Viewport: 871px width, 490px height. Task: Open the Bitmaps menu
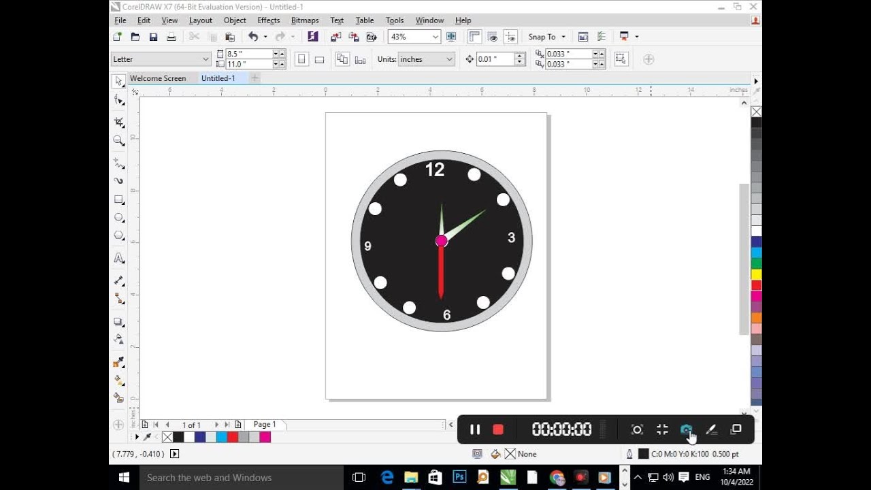pyautogui.click(x=305, y=20)
